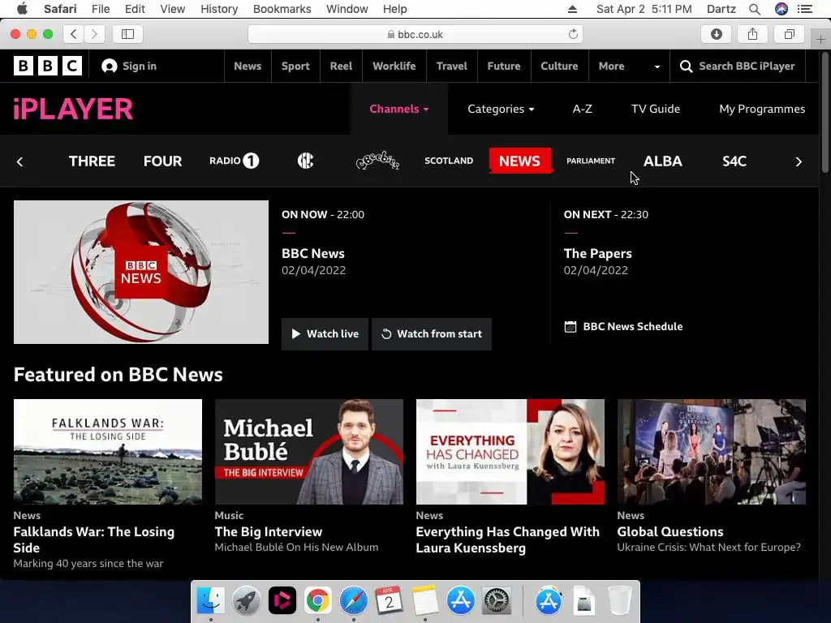This screenshot has width=831, height=623.
Task: Open a new tab with plus button
Action: 820,39
